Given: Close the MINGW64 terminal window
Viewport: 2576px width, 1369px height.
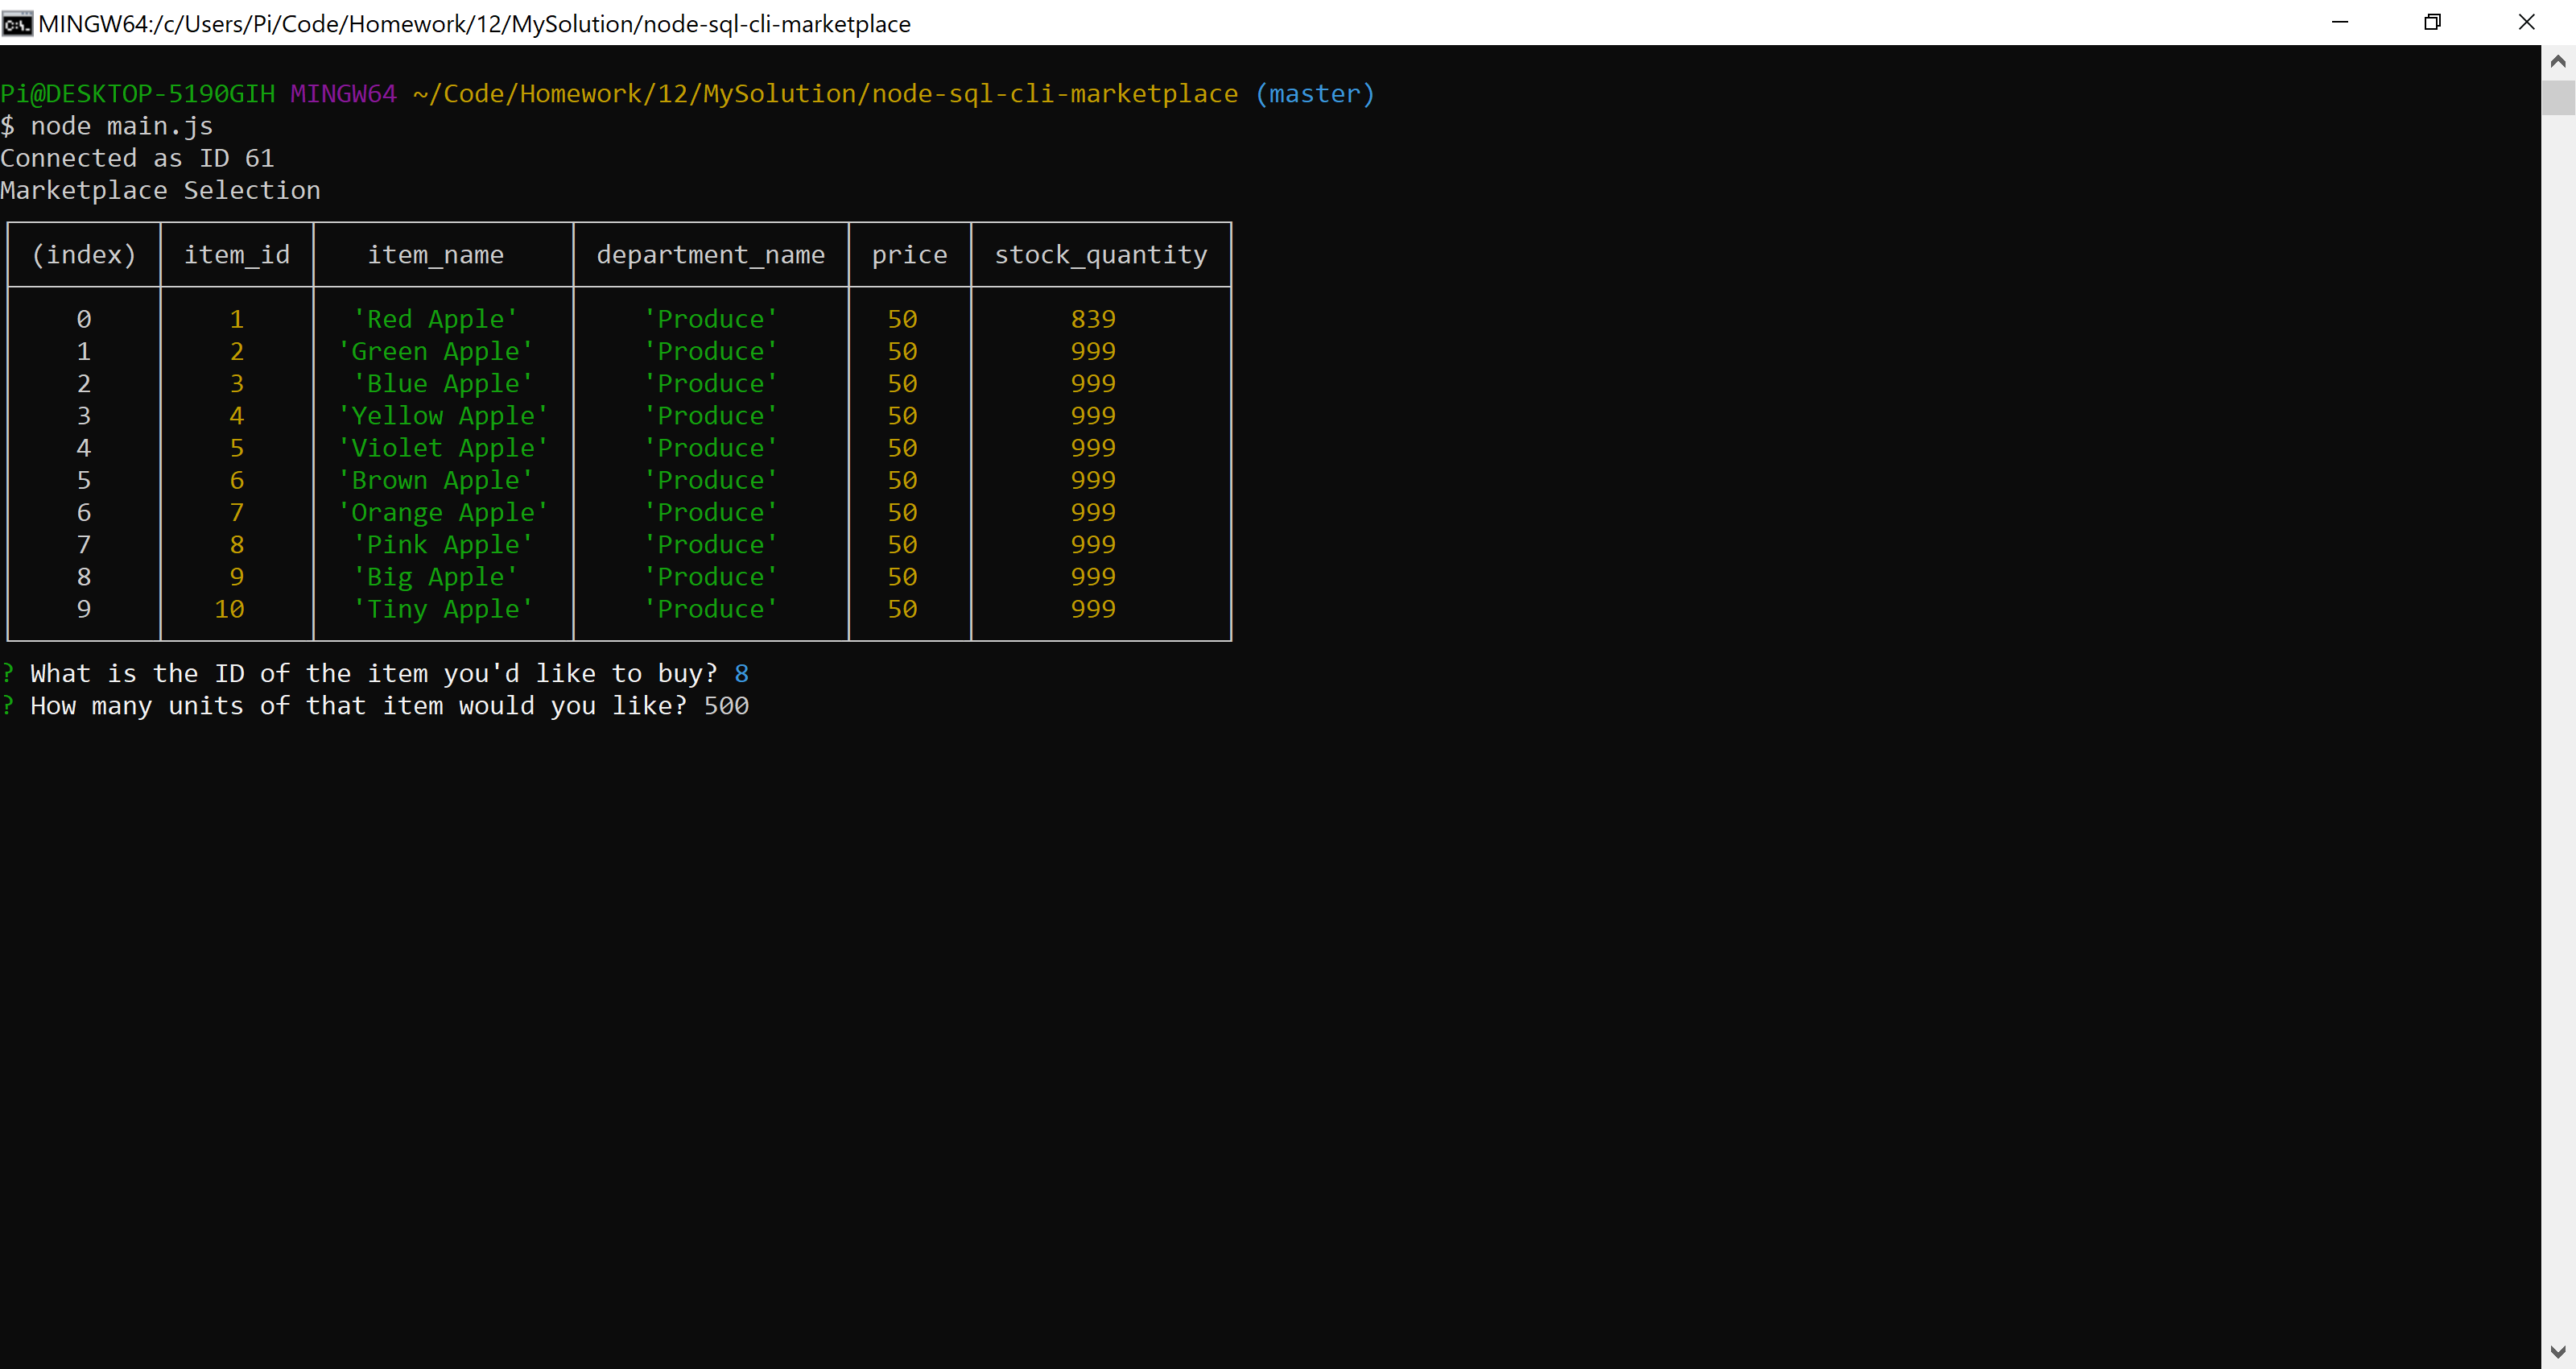Looking at the screenshot, I should [x=2526, y=22].
